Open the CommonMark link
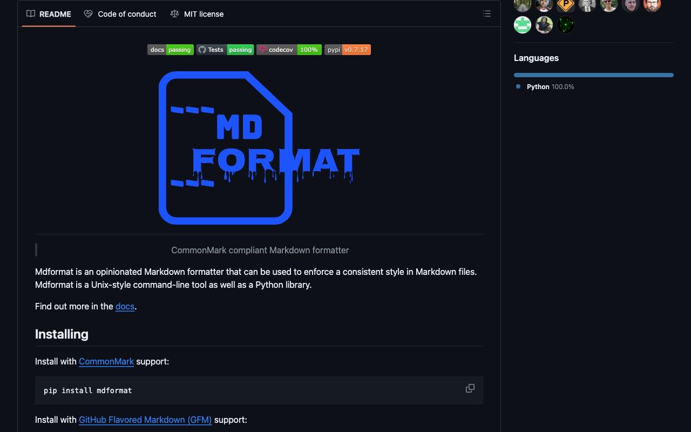 (106, 361)
